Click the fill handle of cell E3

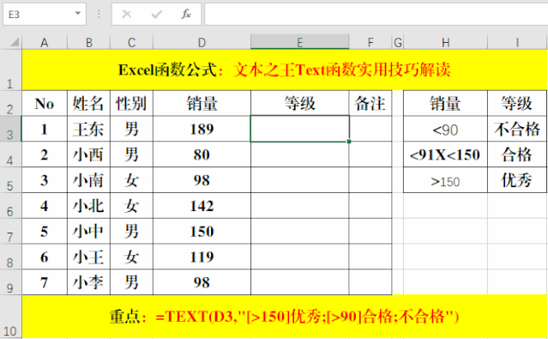coord(349,142)
